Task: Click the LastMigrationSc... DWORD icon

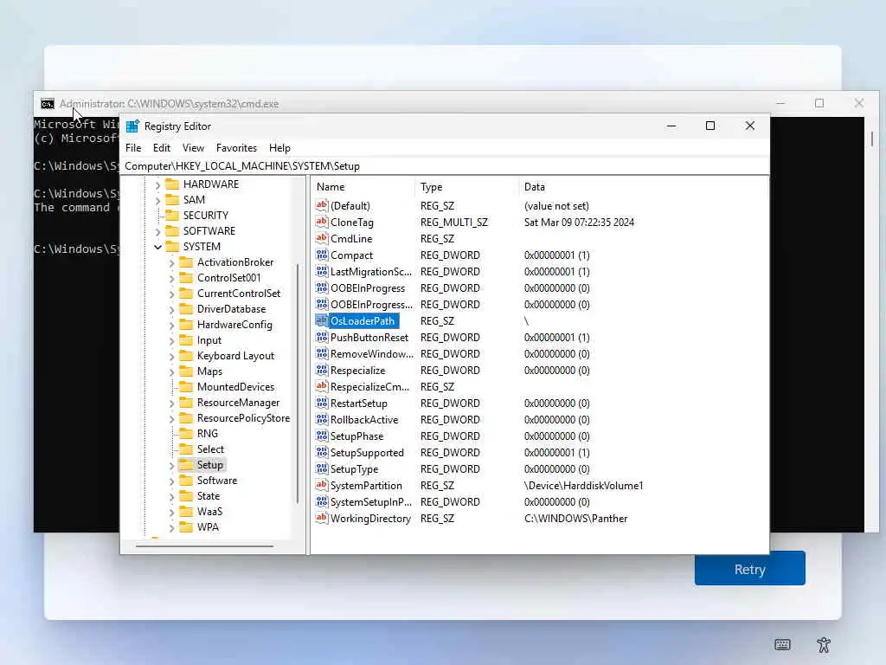Action: point(322,271)
